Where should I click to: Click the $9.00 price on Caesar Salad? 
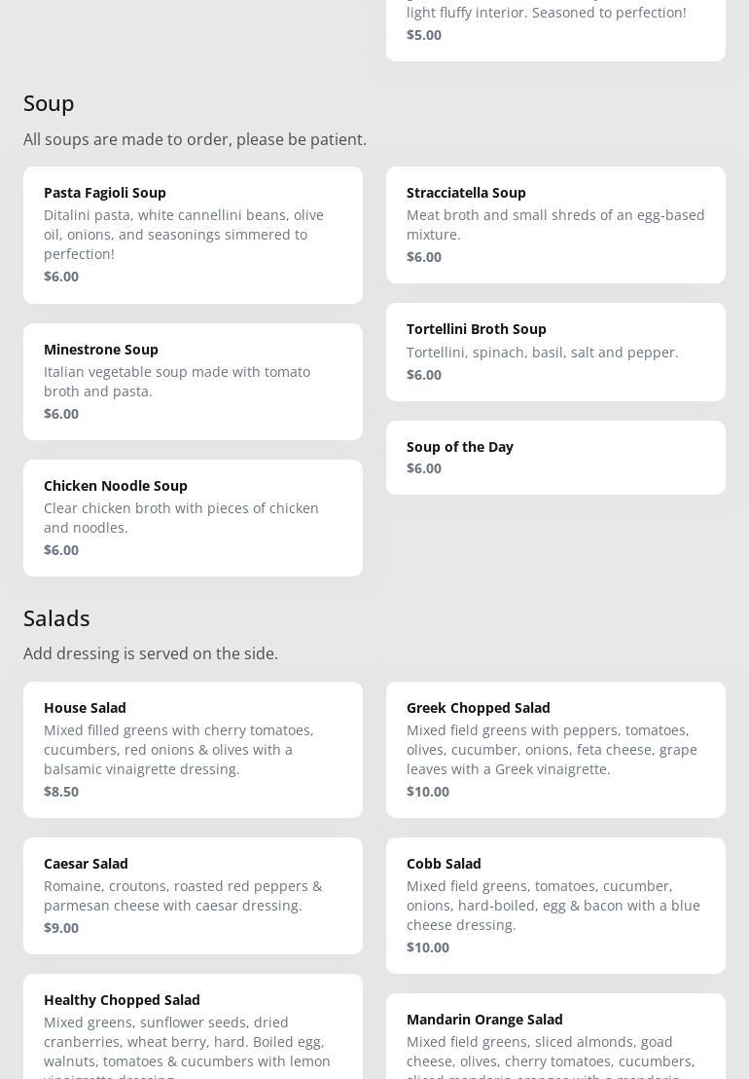pos(61,928)
